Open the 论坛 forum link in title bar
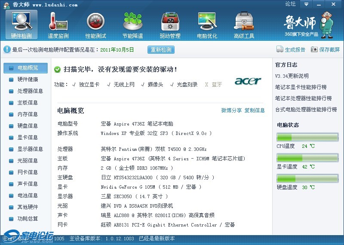The width and height of the screenshot is (344, 245). [x=291, y=4]
